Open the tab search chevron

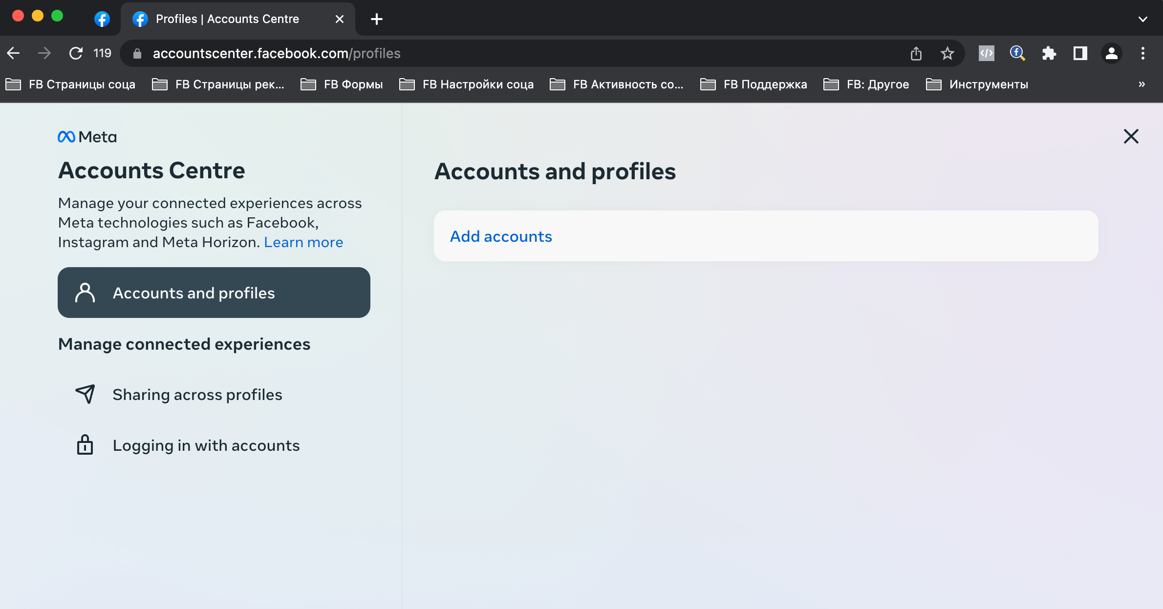tap(1143, 19)
